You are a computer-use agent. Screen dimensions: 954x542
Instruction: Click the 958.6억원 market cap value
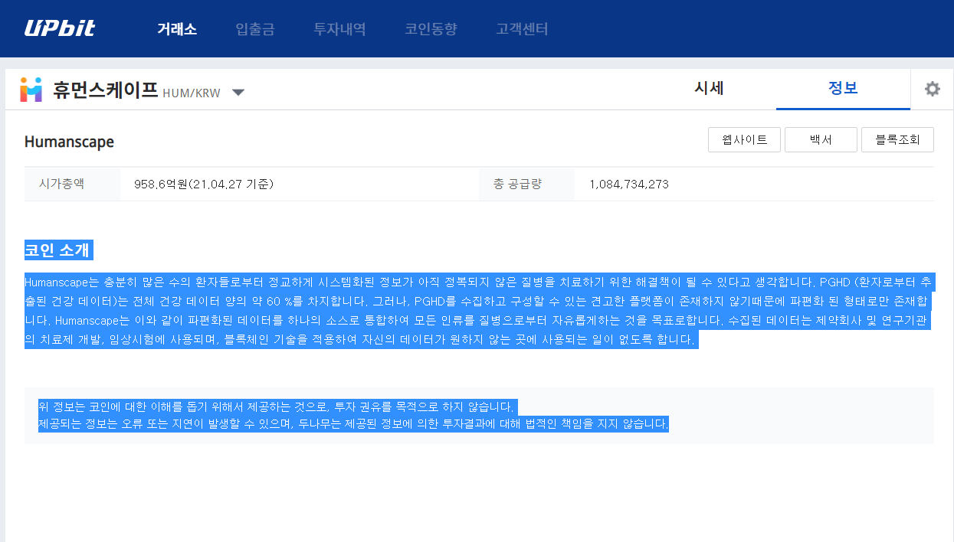[x=204, y=184]
